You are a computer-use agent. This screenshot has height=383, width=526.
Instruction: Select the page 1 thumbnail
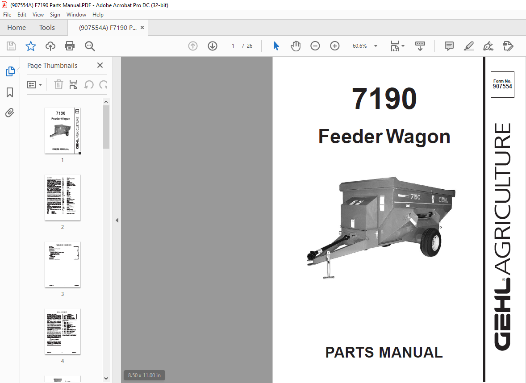pyautogui.click(x=63, y=131)
